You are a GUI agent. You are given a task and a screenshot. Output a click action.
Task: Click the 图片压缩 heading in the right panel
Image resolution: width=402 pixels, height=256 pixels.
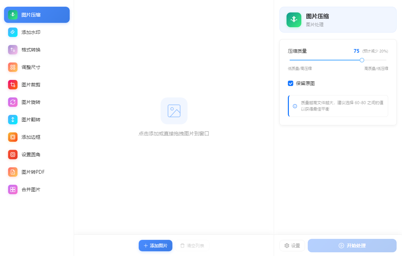coord(317,16)
